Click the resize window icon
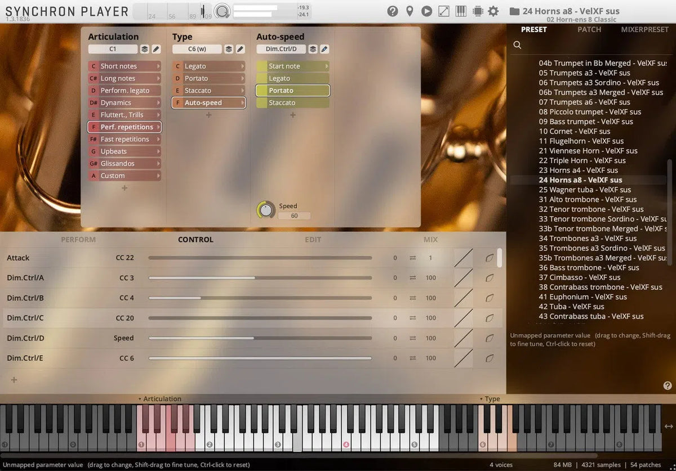This screenshot has height=471, width=676. [443, 11]
